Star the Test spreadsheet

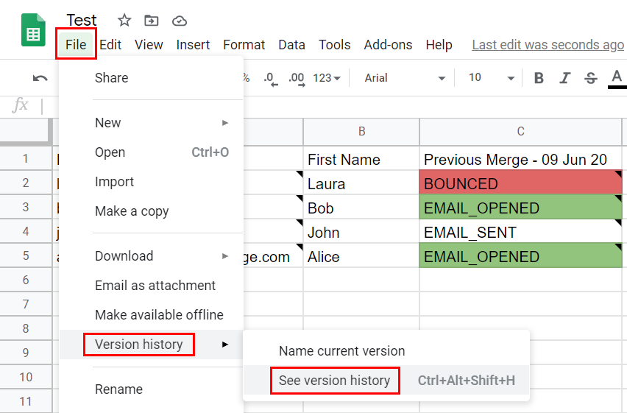point(124,21)
